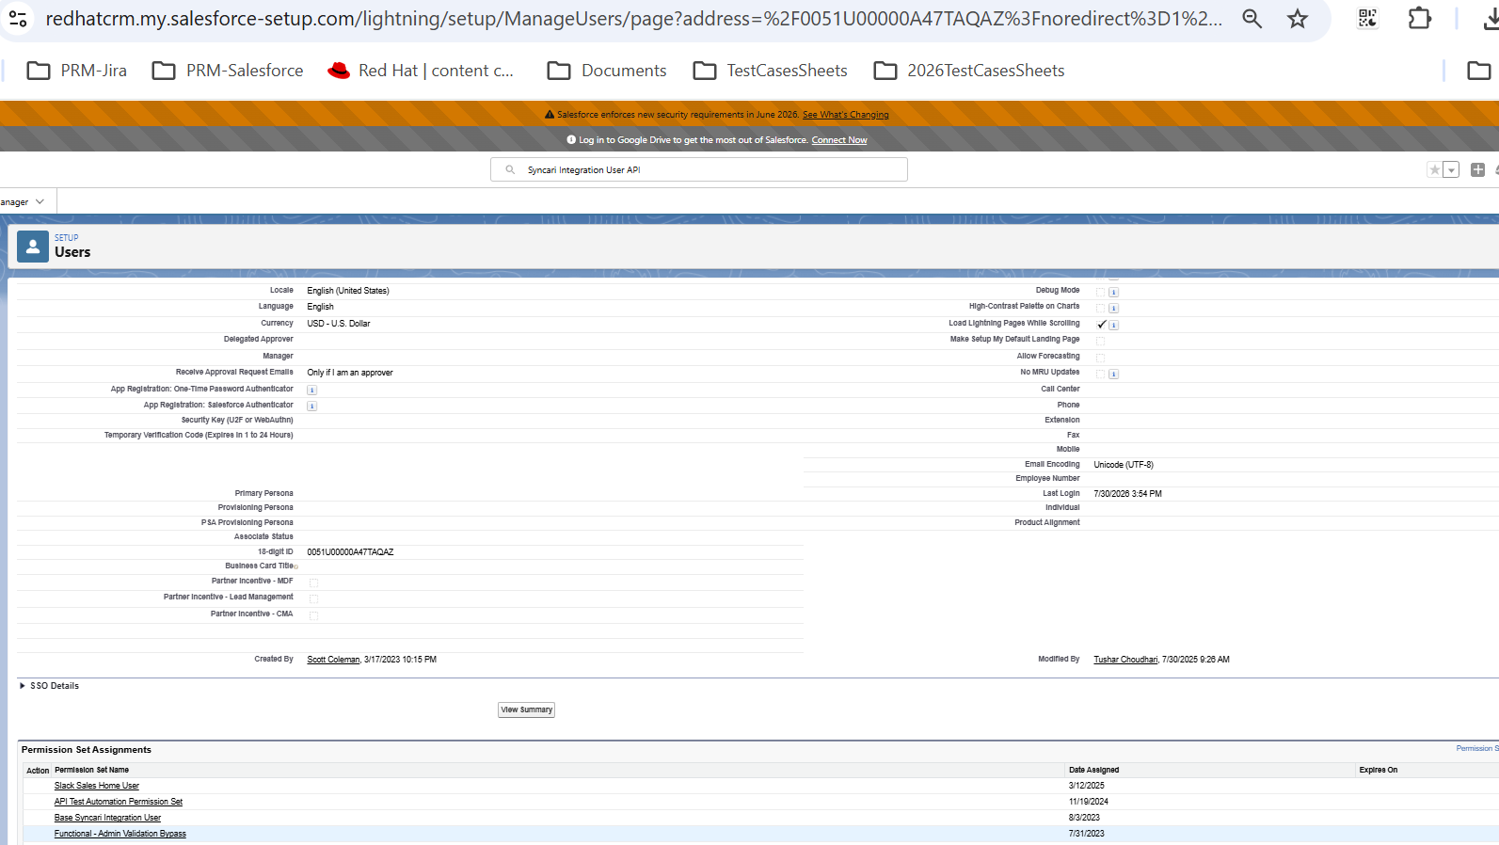Click the Date Assigned column header
The width and height of the screenshot is (1499, 845).
pos(1094,770)
